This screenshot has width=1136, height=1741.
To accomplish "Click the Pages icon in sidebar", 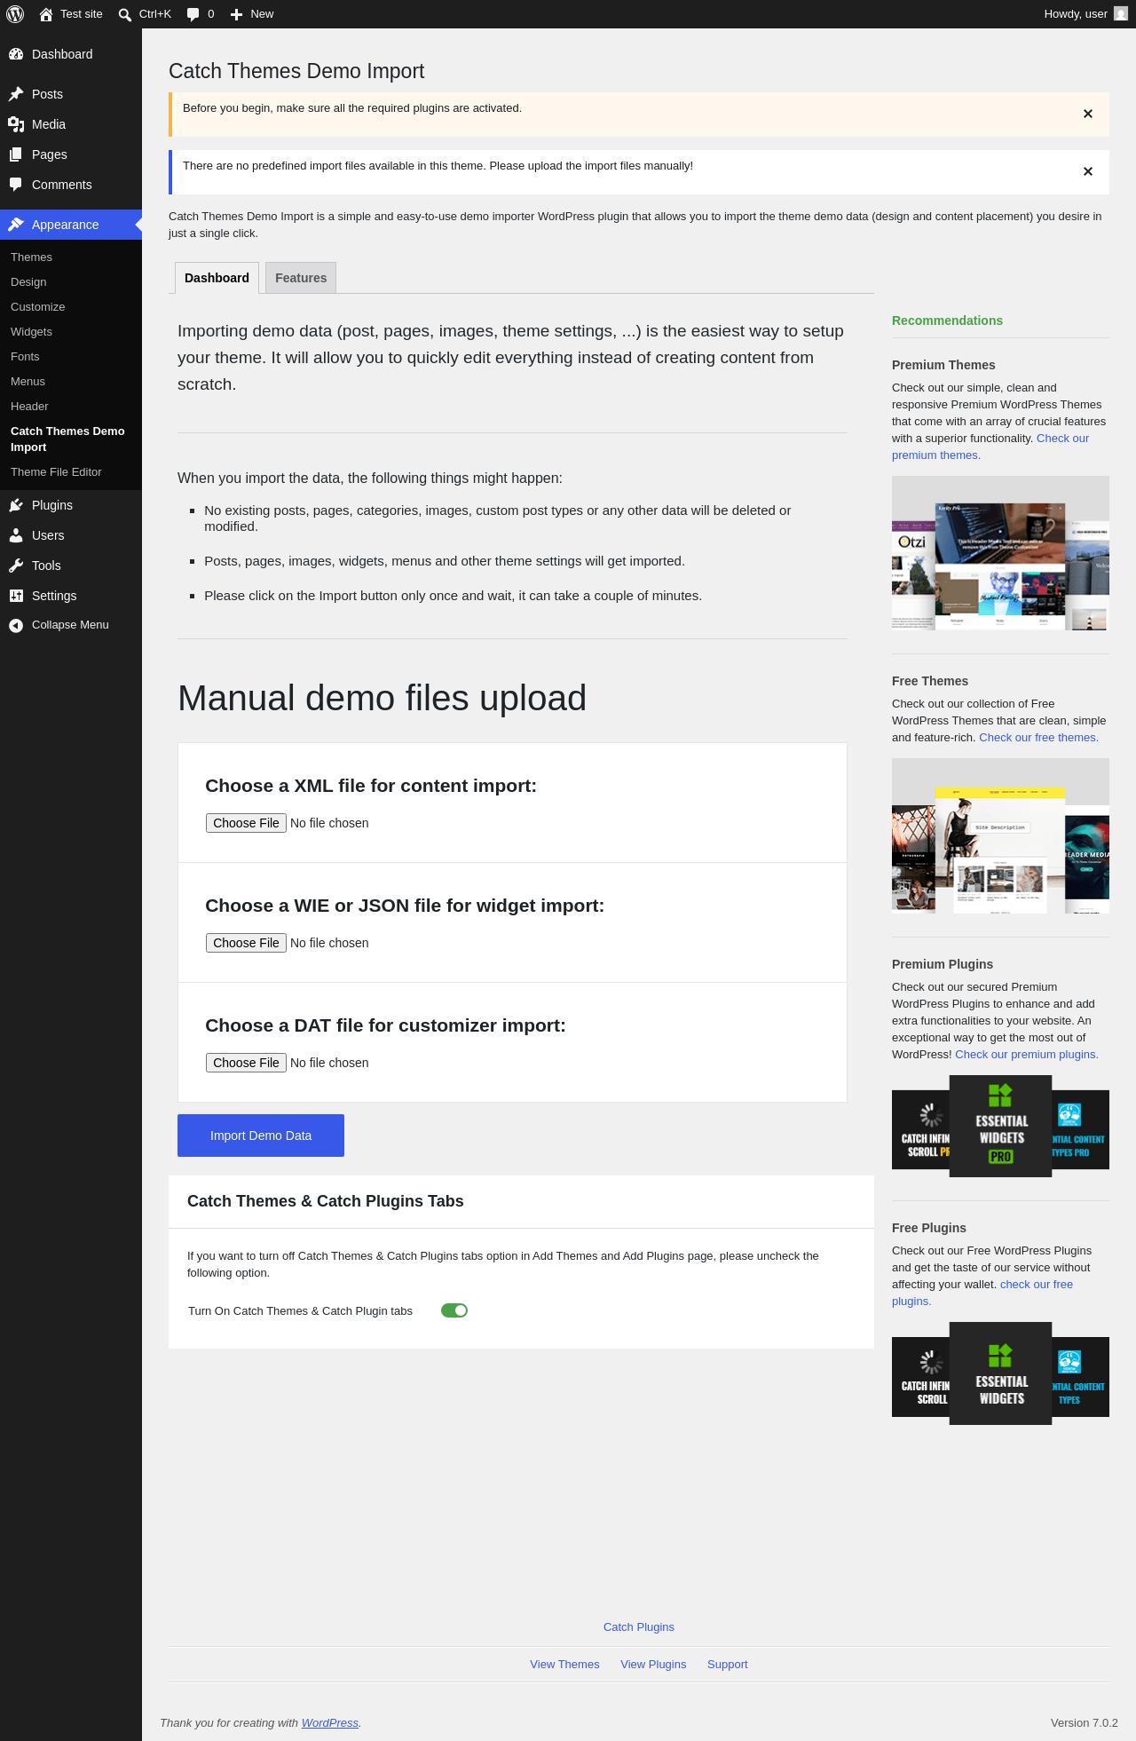I will (16, 154).
